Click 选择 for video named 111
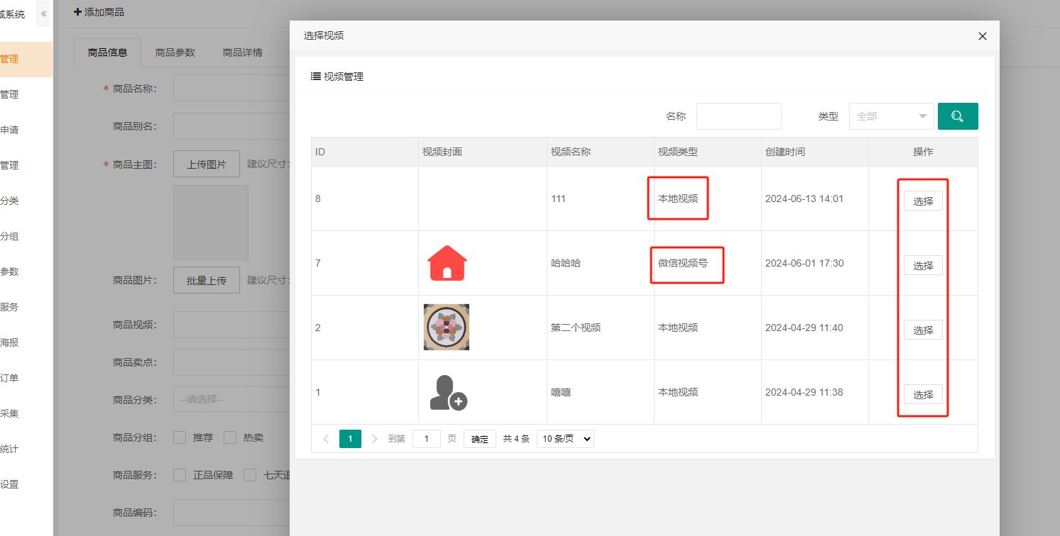This screenshot has height=536, width=1060. (922, 201)
